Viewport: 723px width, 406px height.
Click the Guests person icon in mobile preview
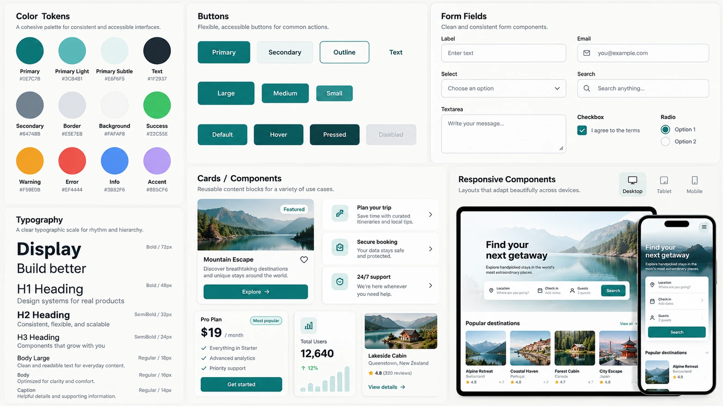652,318
